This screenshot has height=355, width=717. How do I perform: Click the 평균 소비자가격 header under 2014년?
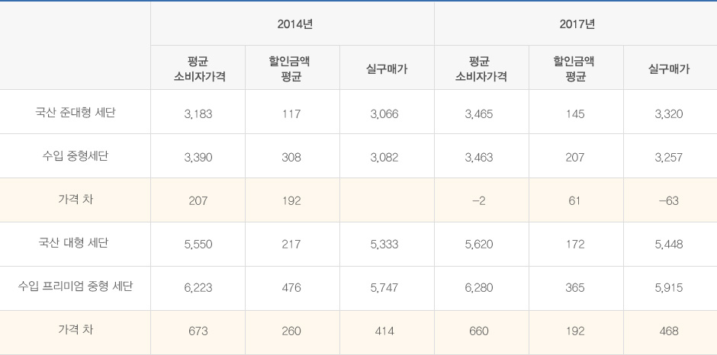point(198,69)
